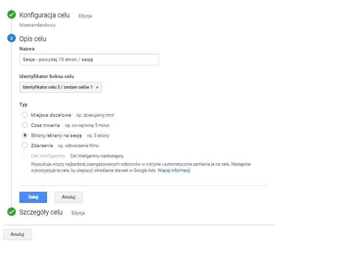Screen dimensions: 338x262
Task: Click the Konfiguracja celu step heading
Action: pos(45,15)
